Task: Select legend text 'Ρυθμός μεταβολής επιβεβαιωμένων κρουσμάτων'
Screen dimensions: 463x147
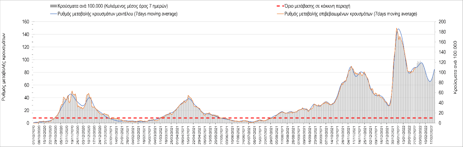Action: 351,14
